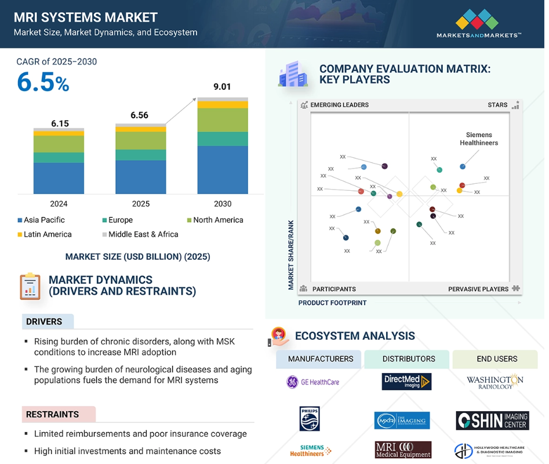Click the Market Dynamics clipboard icon

(x=30, y=286)
